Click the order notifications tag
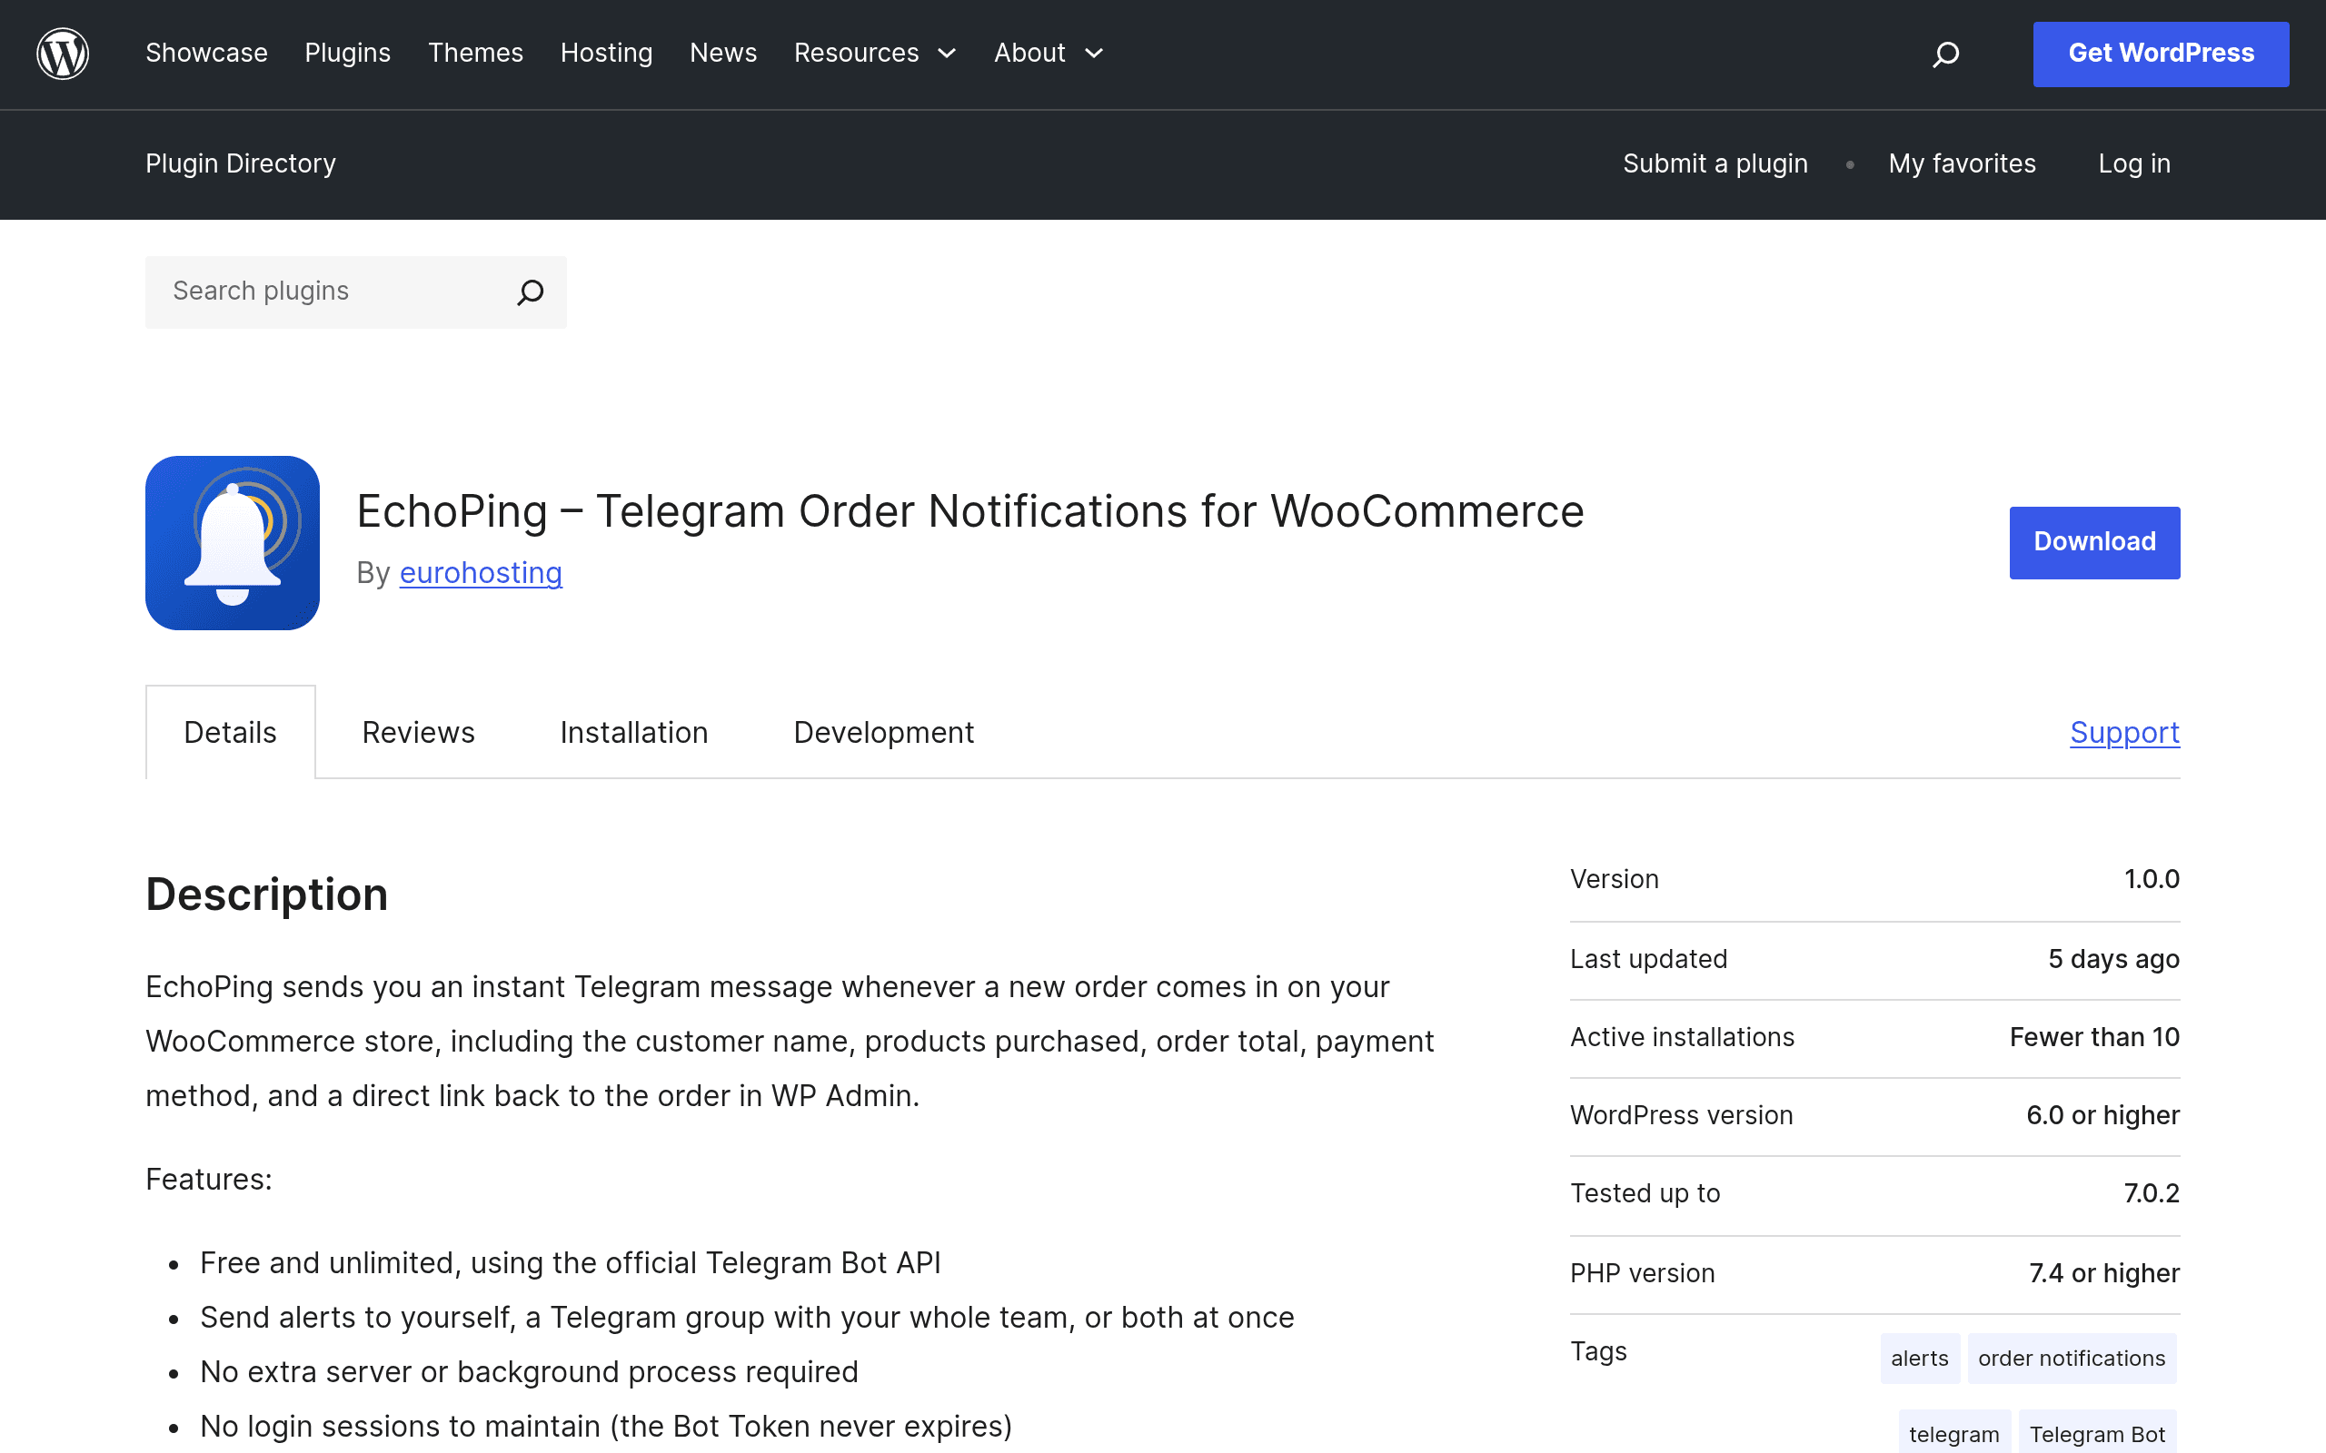 point(2073,1358)
